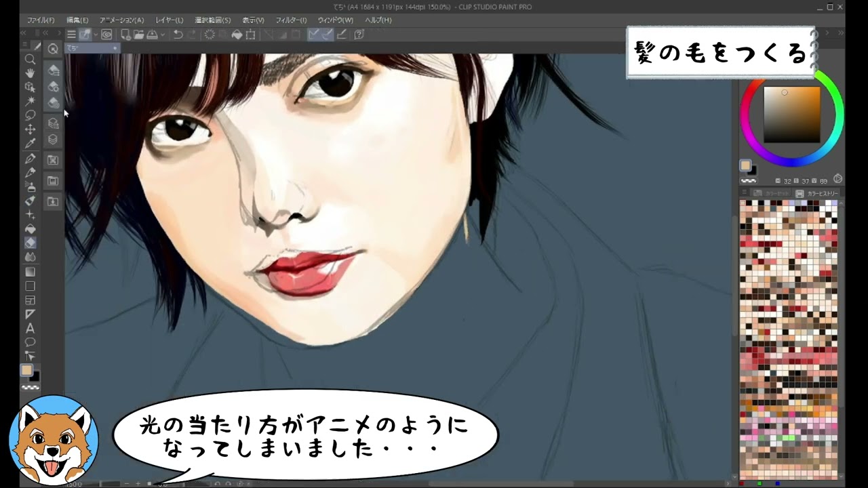This screenshot has width=868, height=488.
Task: Click the Undo arrow in the toolbar
Action: pyautogui.click(x=178, y=35)
